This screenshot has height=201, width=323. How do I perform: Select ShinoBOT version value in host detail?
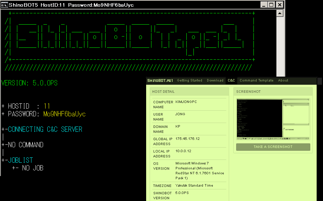pos(182,193)
